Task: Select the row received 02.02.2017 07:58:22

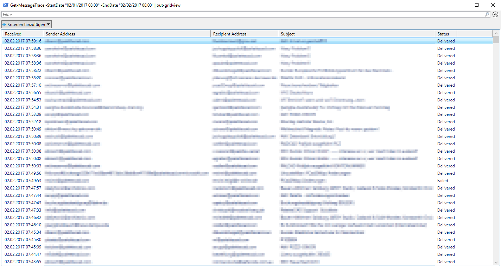Action: pos(247,71)
